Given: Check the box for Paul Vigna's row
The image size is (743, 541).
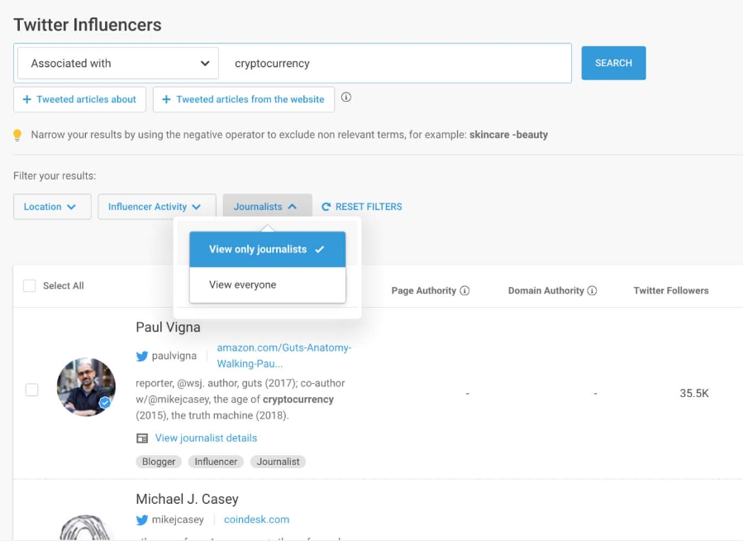Looking at the screenshot, I should [x=31, y=390].
